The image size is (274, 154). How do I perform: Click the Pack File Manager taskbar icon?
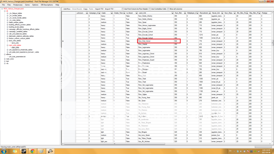coord(50,151)
